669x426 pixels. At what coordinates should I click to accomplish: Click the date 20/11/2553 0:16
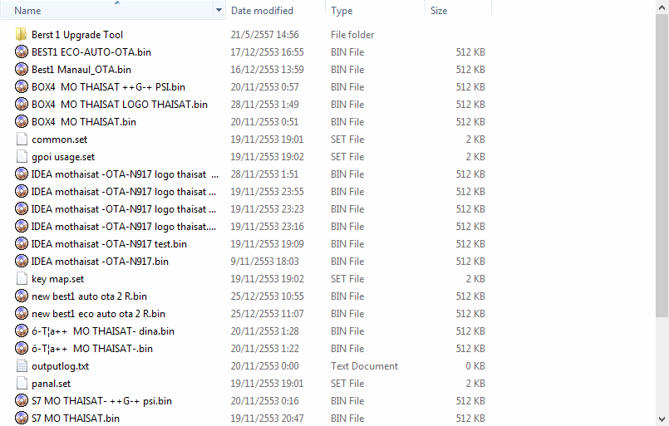click(264, 401)
